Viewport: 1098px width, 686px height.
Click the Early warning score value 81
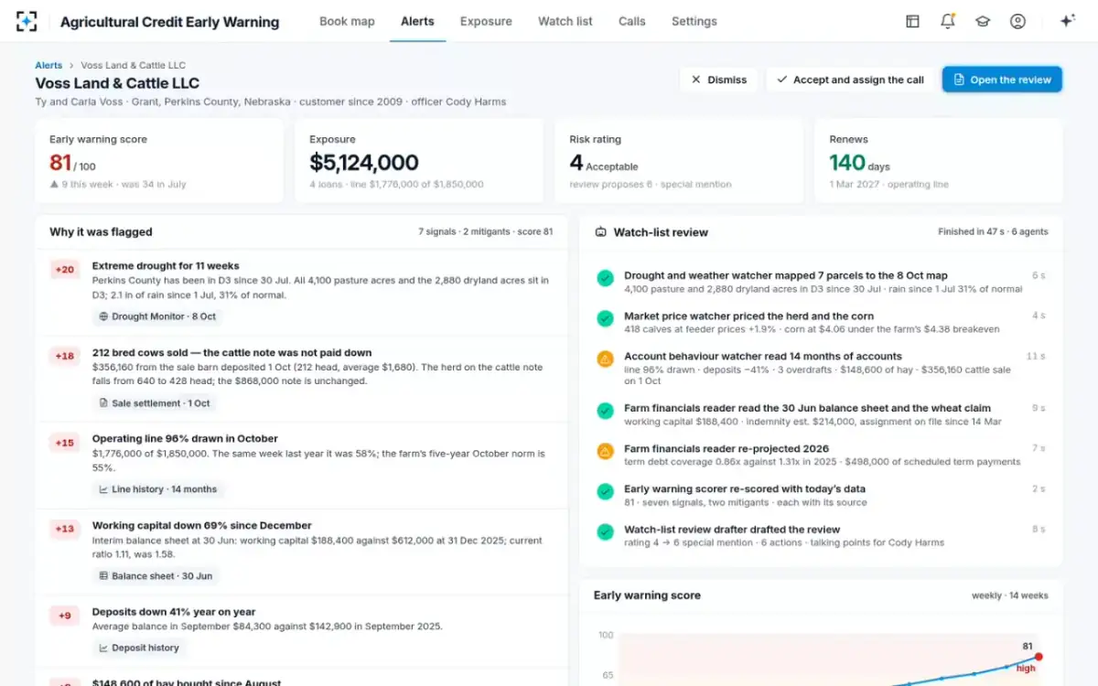pyautogui.click(x=60, y=163)
